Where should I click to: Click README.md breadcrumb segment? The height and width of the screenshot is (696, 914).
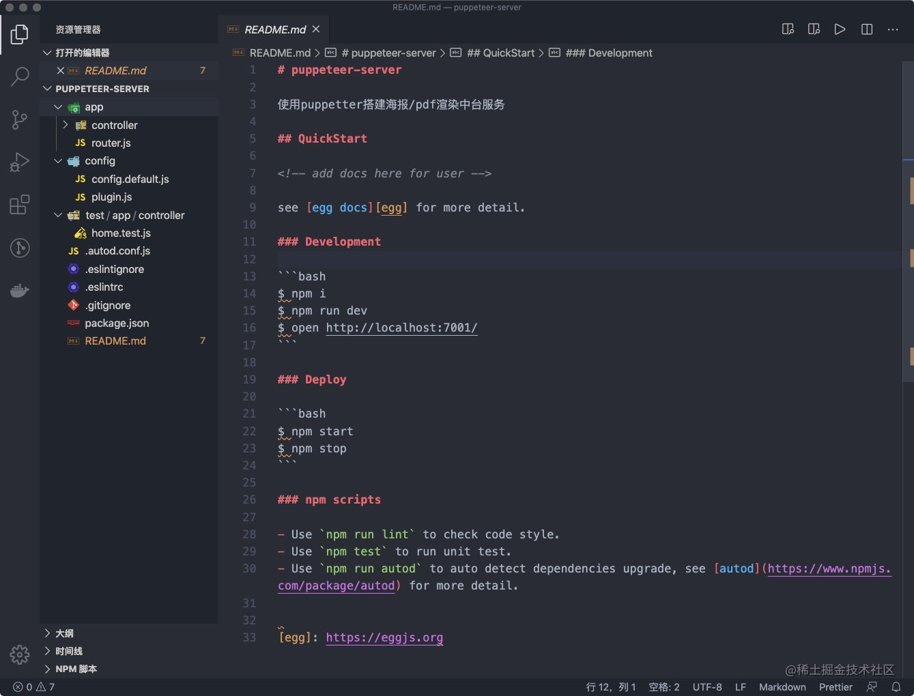click(280, 53)
